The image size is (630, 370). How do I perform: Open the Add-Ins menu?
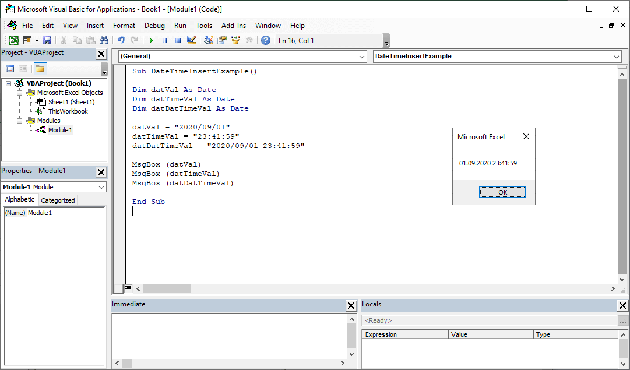[234, 25]
